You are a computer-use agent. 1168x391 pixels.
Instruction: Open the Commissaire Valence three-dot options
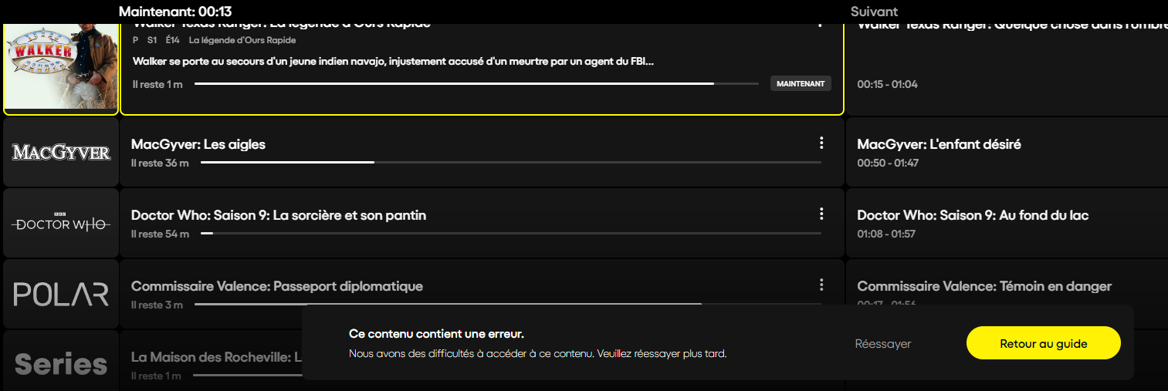click(x=821, y=285)
